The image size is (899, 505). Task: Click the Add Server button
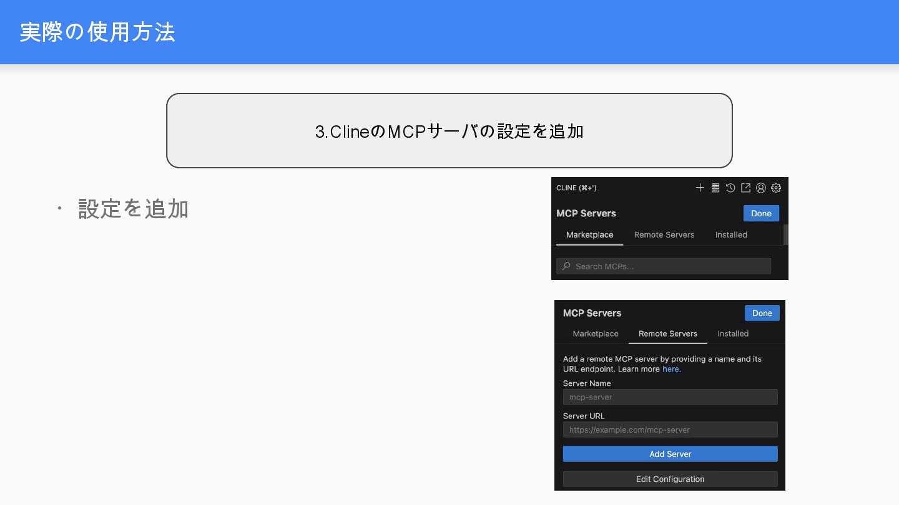(x=671, y=454)
